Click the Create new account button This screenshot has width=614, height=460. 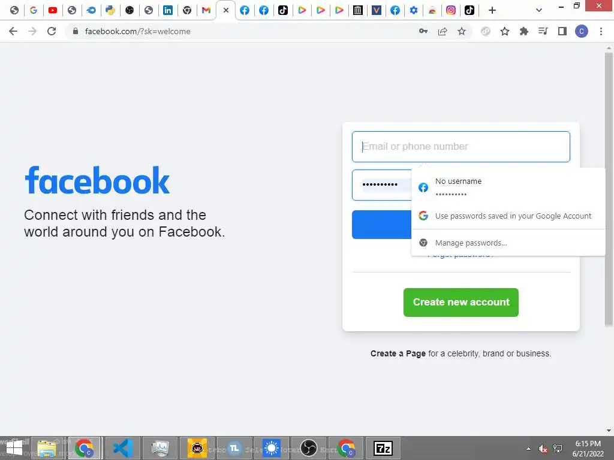coord(461,302)
